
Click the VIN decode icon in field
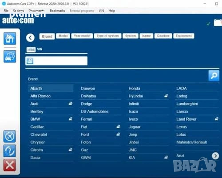coord(30,61)
